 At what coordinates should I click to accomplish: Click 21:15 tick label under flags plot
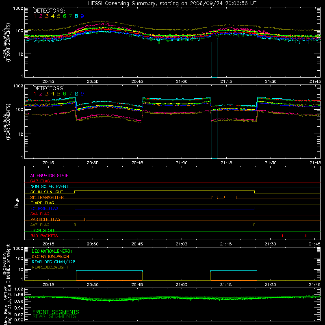[226, 244]
